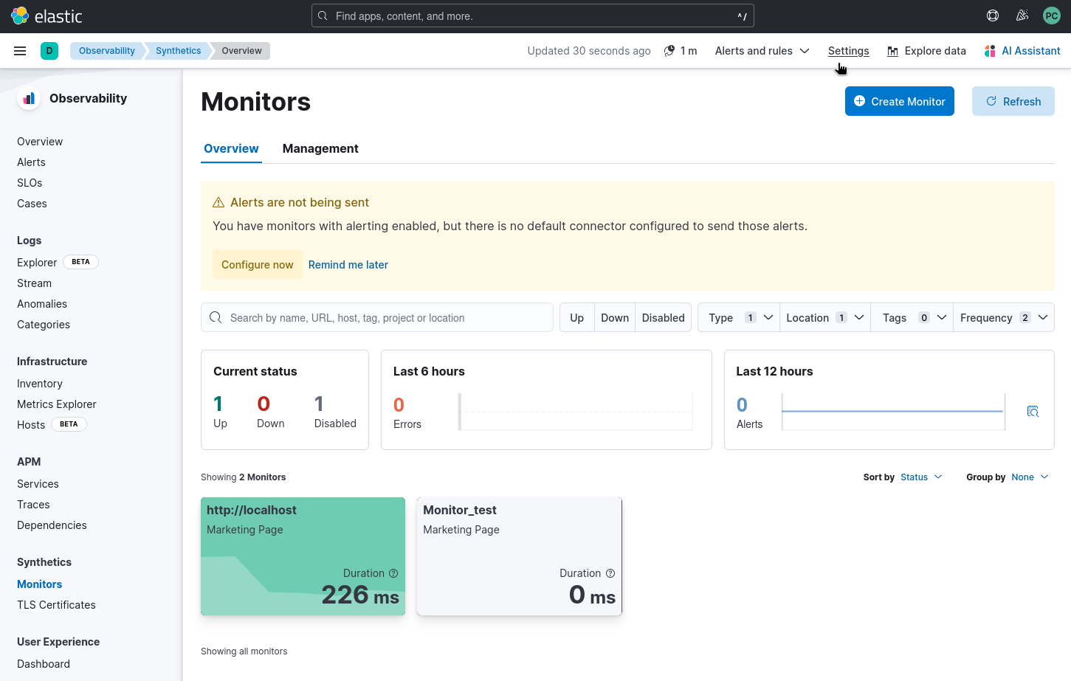Screen dimensions: 1071x681
Task: Click the Observability logo in sidebar
Action: point(29,98)
